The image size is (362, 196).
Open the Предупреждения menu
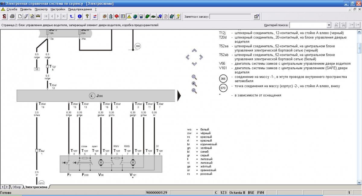coord(80,9)
